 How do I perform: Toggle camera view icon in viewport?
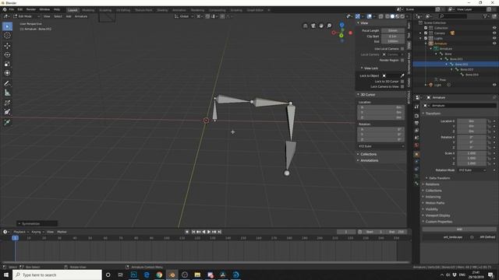(x=313, y=26)
